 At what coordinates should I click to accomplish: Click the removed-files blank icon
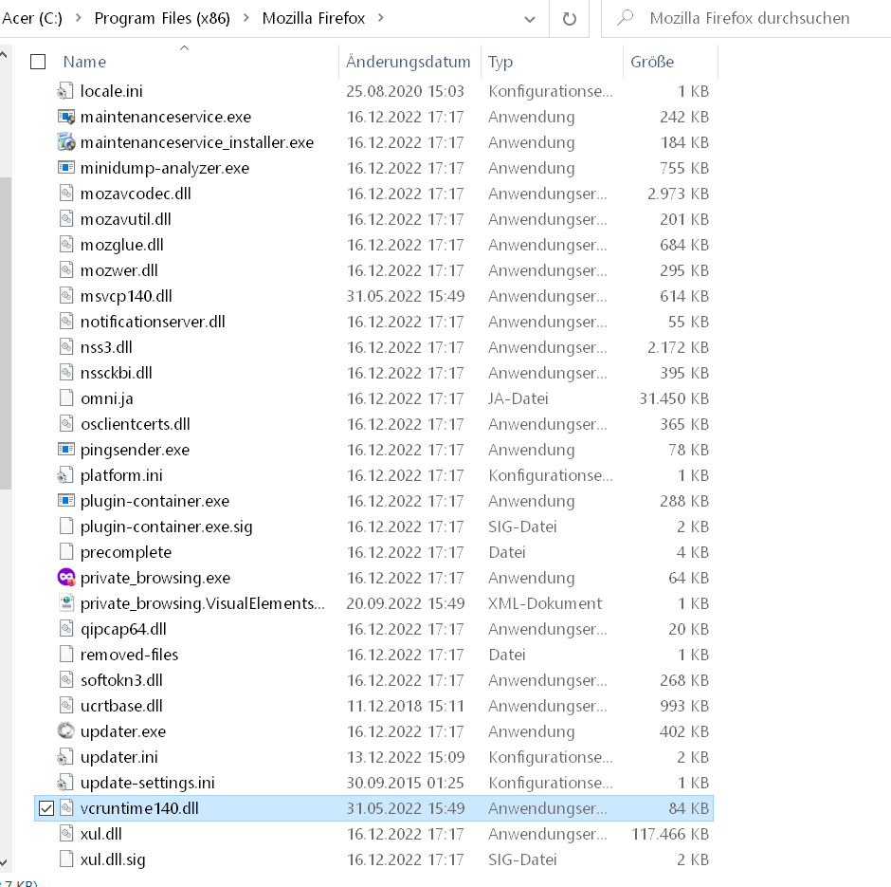[66, 654]
